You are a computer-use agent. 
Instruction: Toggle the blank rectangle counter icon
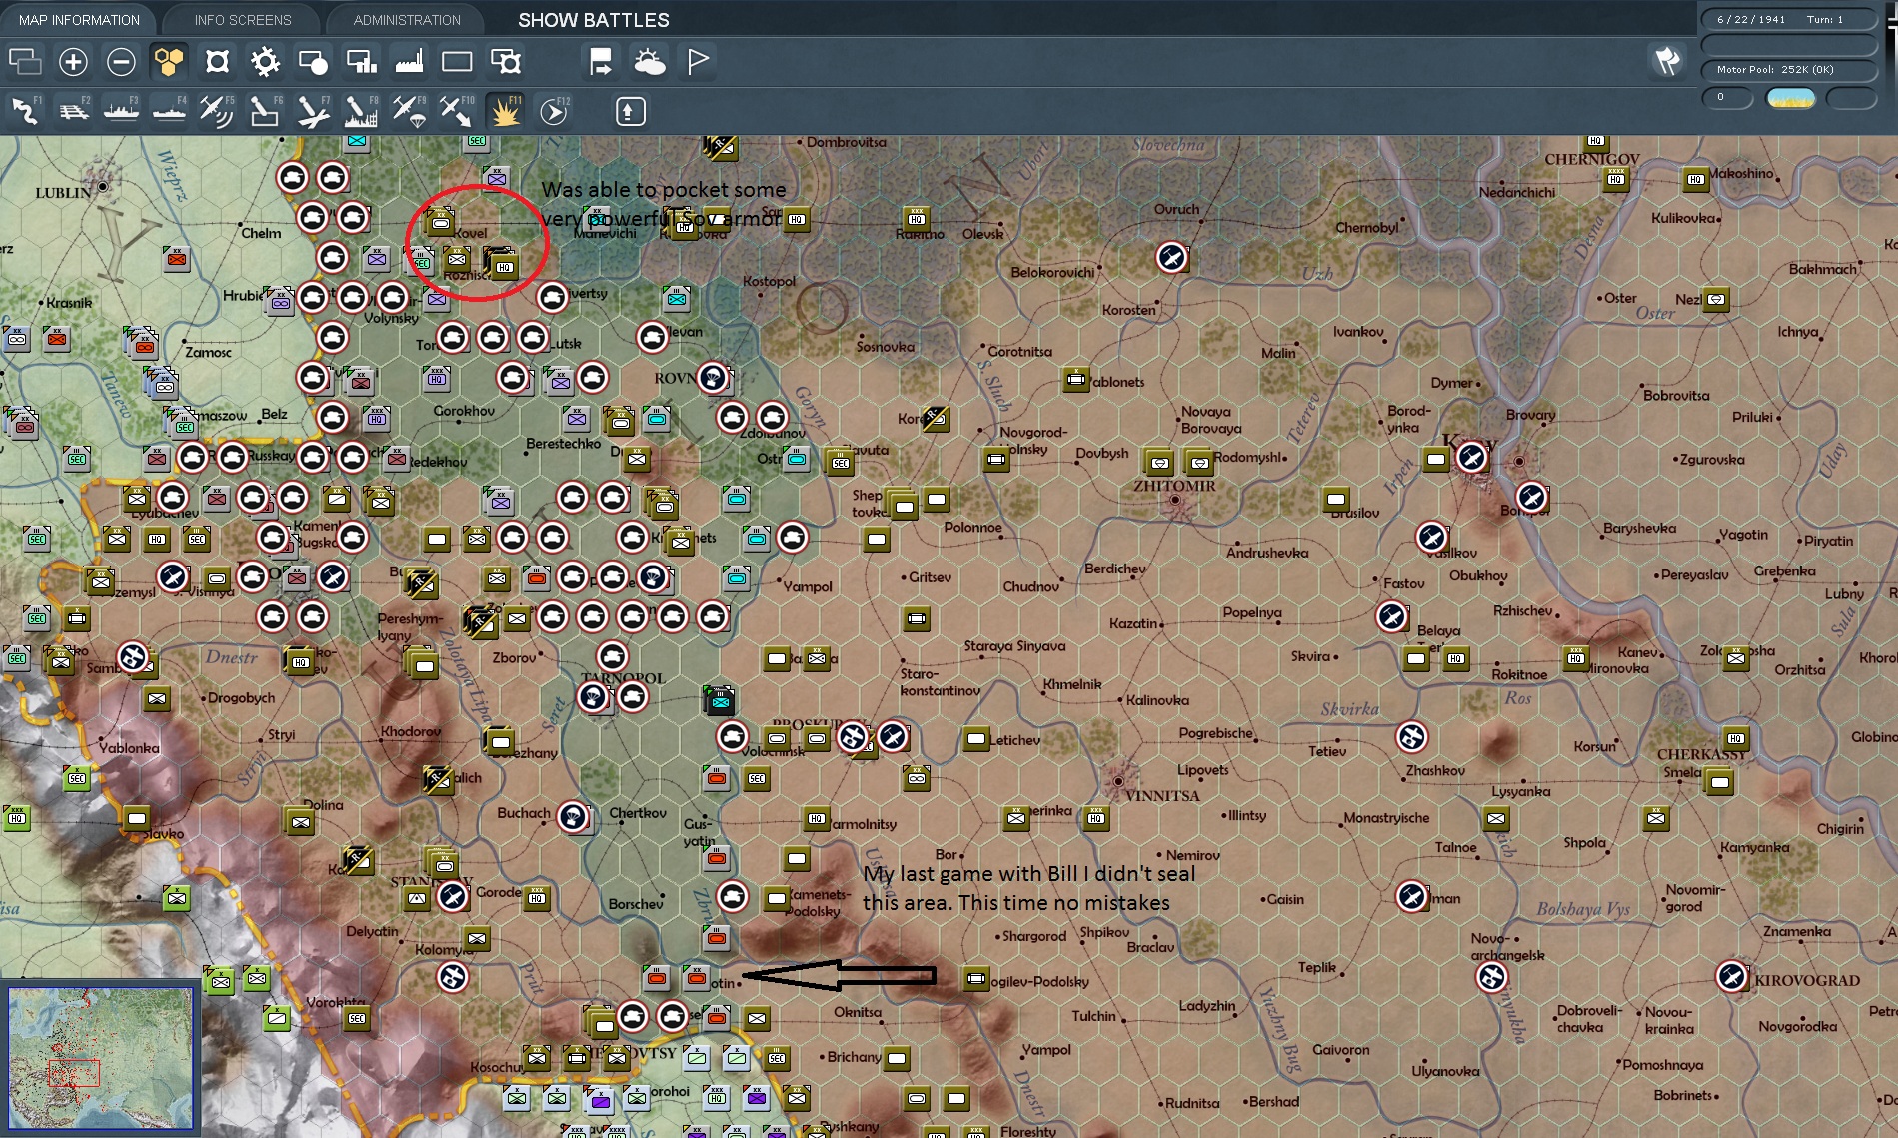point(457,62)
